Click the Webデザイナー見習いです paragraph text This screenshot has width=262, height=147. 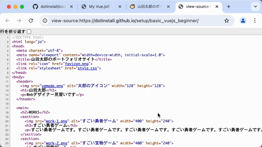pos(51,95)
